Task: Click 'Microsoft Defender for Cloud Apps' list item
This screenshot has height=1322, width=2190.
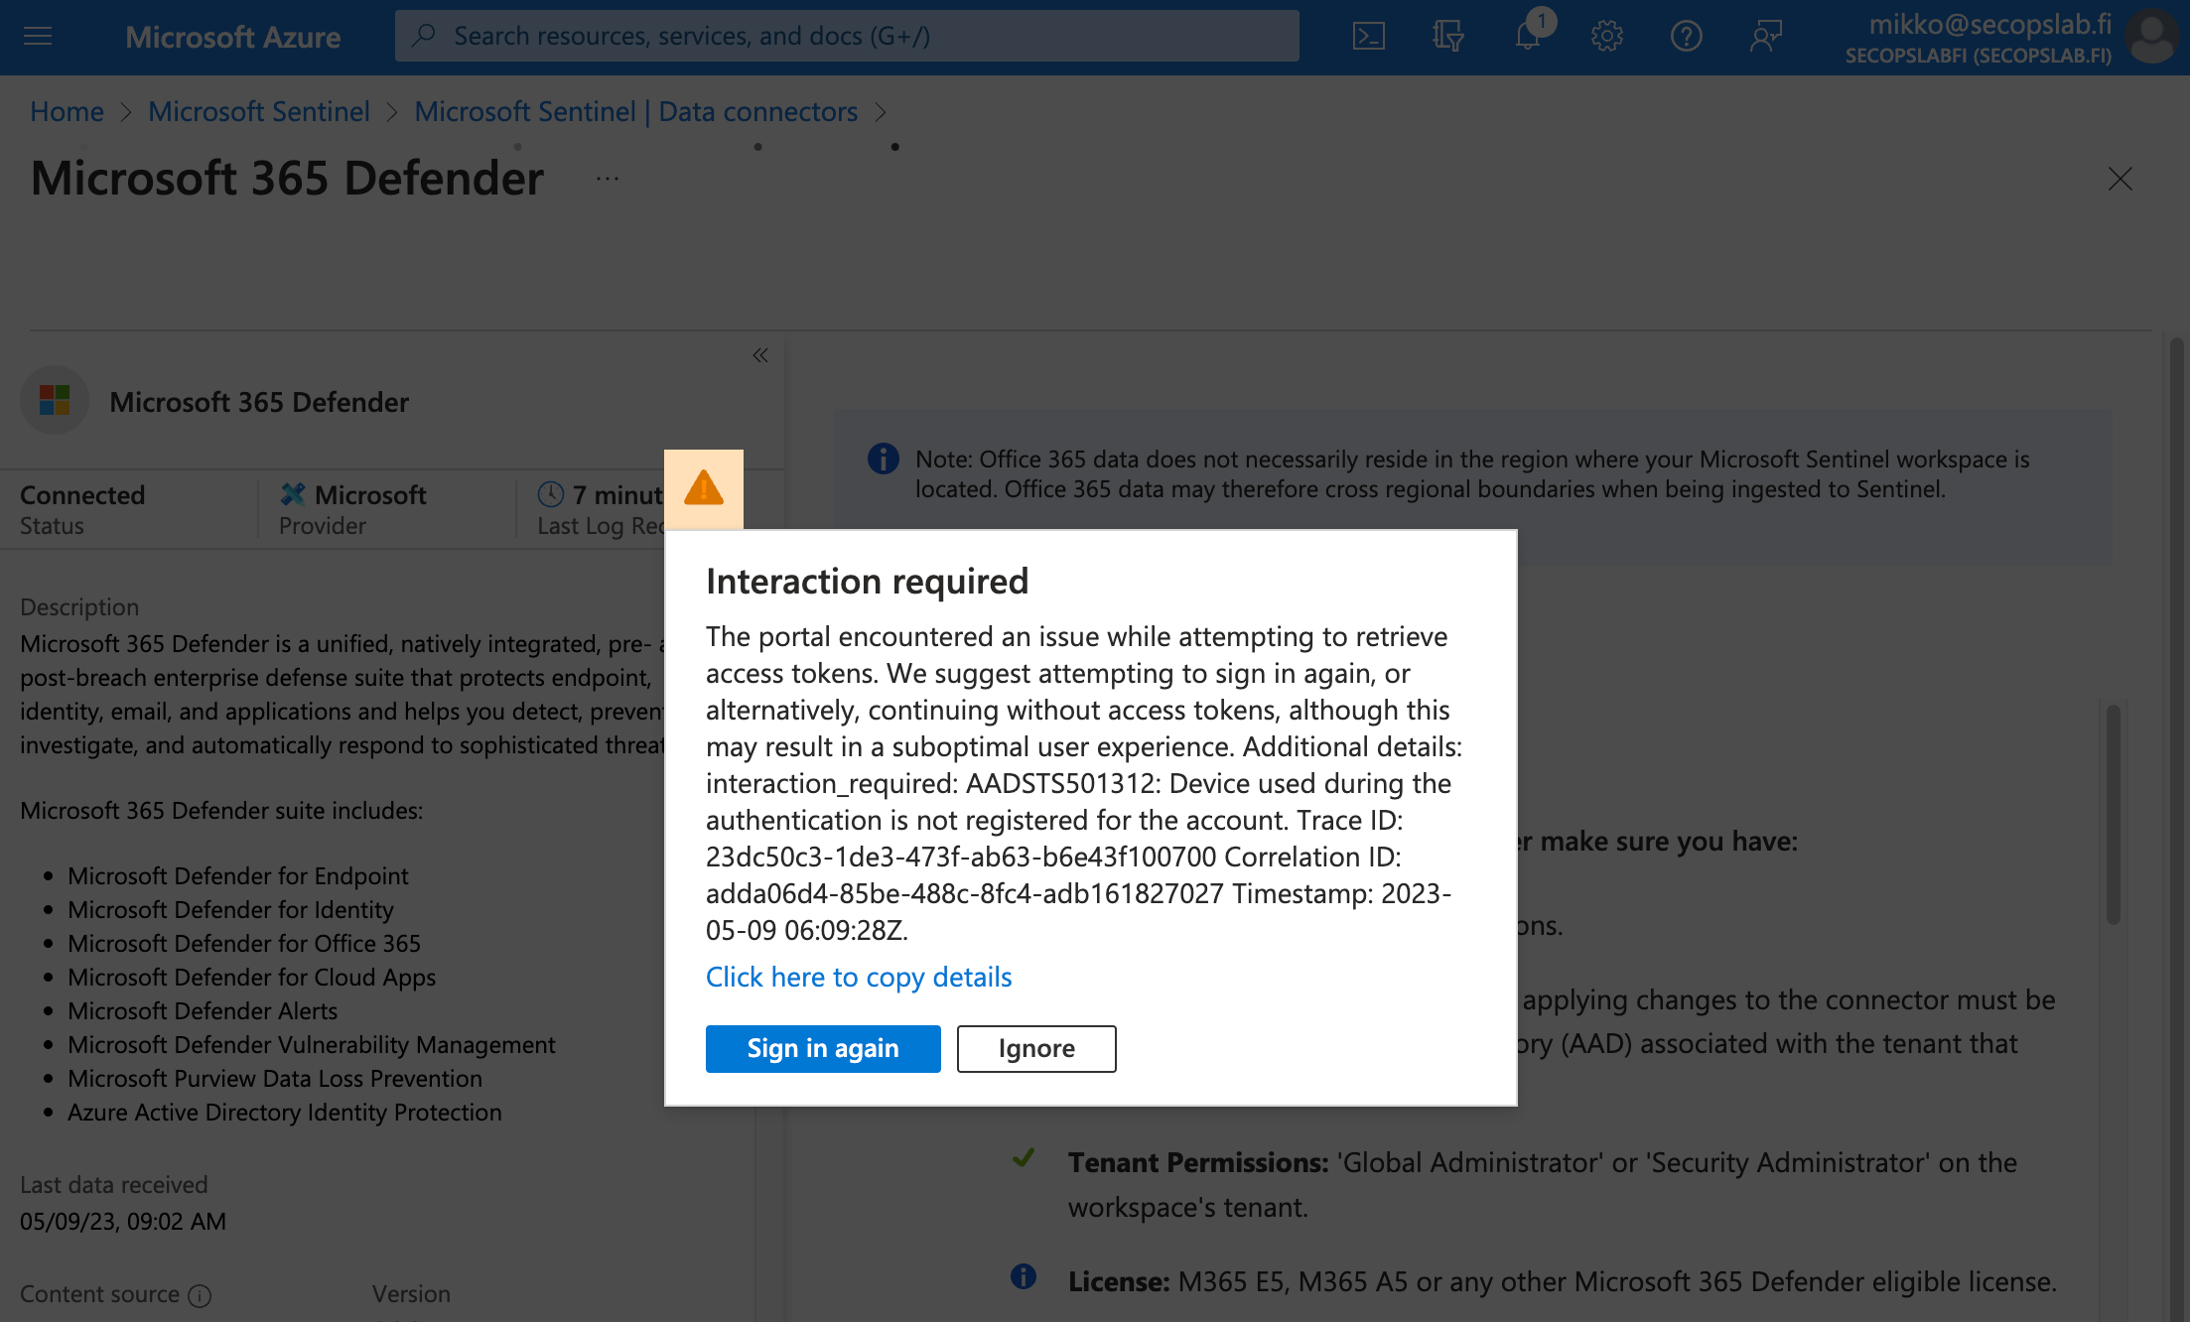Action: [x=251, y=977]
